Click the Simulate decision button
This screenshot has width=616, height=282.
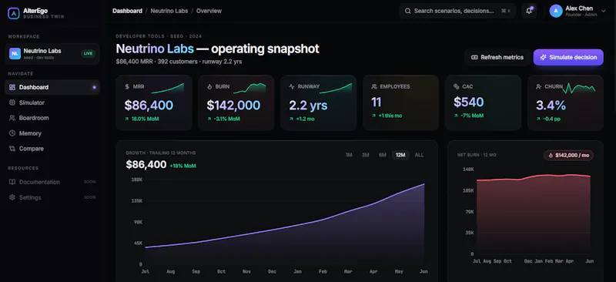(x=568, y=58)
